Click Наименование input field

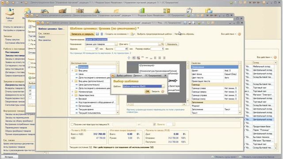pos(124,39)
